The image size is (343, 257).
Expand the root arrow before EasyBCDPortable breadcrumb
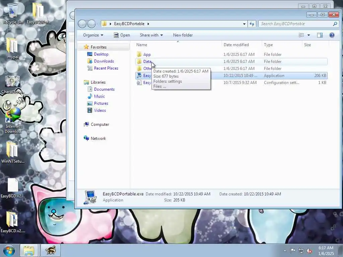point(111,24)
